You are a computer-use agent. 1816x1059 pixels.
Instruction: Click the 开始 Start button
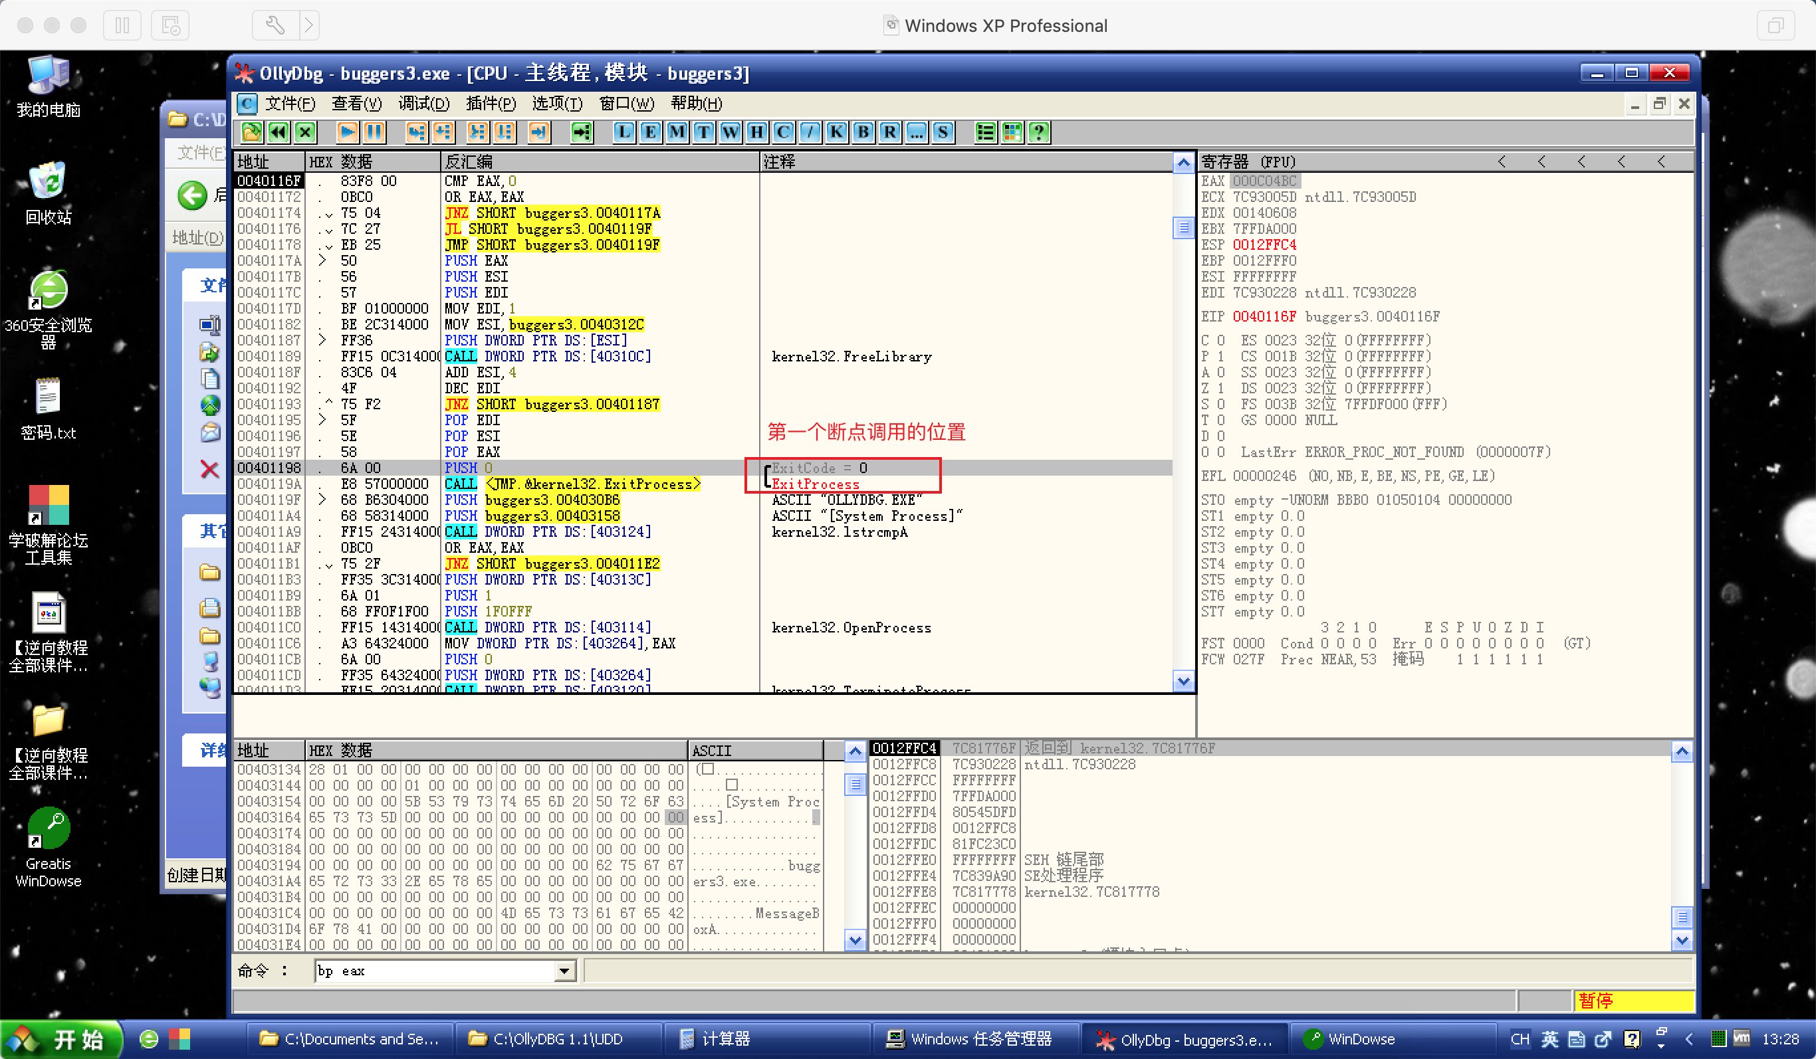coord(61,1039)
